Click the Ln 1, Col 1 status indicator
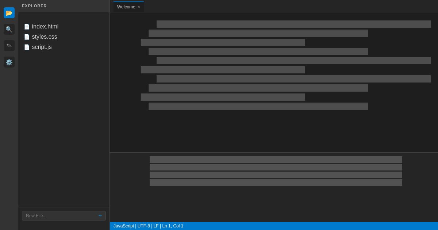 point(173,226)
